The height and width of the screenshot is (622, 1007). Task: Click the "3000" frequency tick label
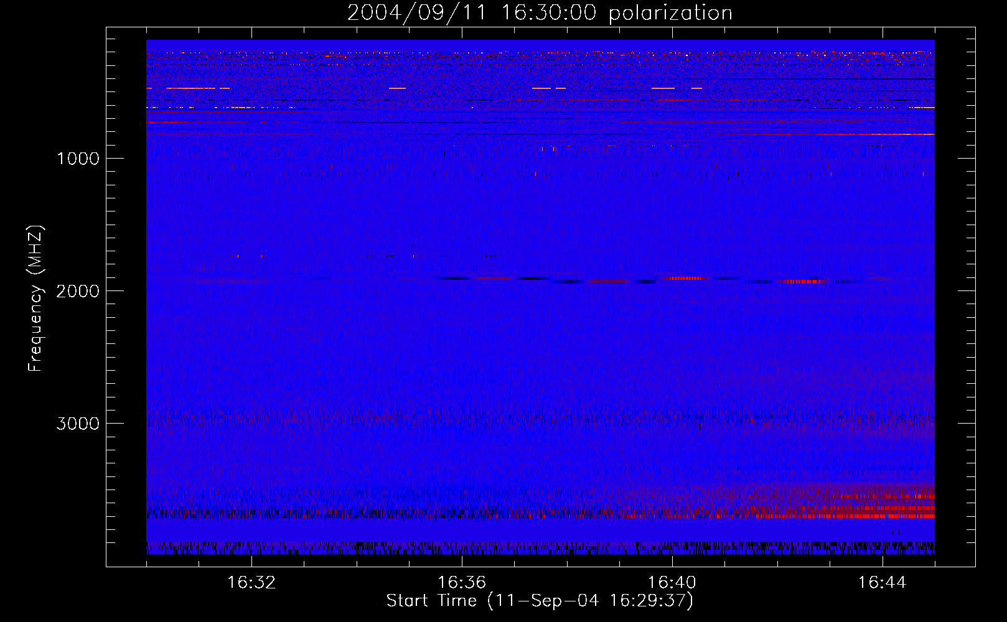(x=78, y=424)
